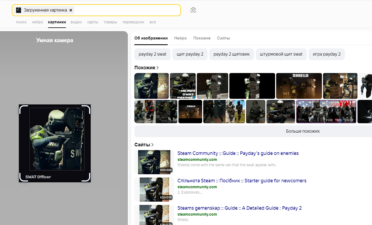Select the товары navigation item
This screenshot has height=225, width=372.
[x=110, y=22]
